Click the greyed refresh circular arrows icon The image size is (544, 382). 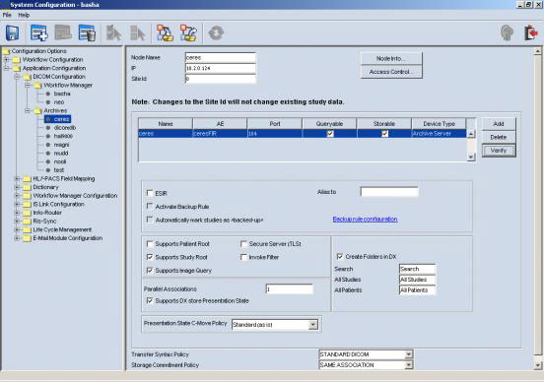tap(216, 32)
